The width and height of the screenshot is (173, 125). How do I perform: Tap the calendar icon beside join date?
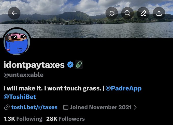click(x=66, y=107)
